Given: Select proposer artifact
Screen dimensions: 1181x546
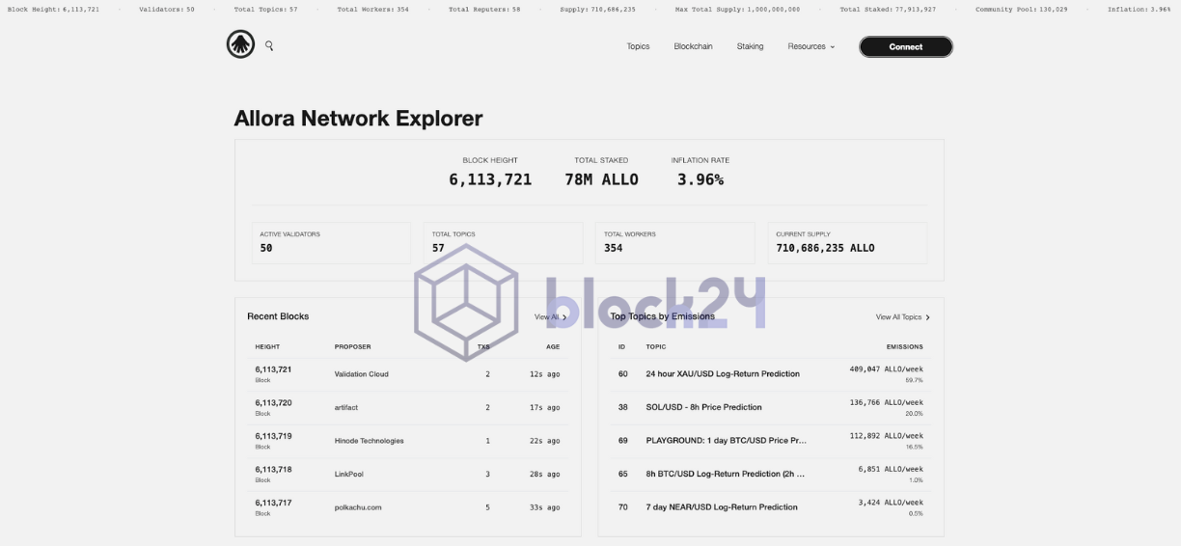Looking at the screenshot, I should coord(345,407).
